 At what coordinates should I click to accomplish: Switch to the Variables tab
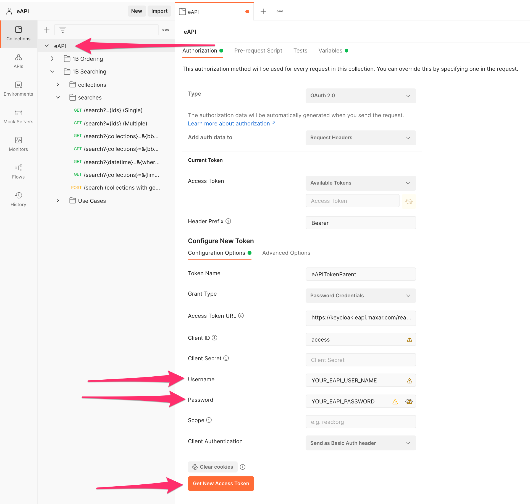click(x=330, y=51)
